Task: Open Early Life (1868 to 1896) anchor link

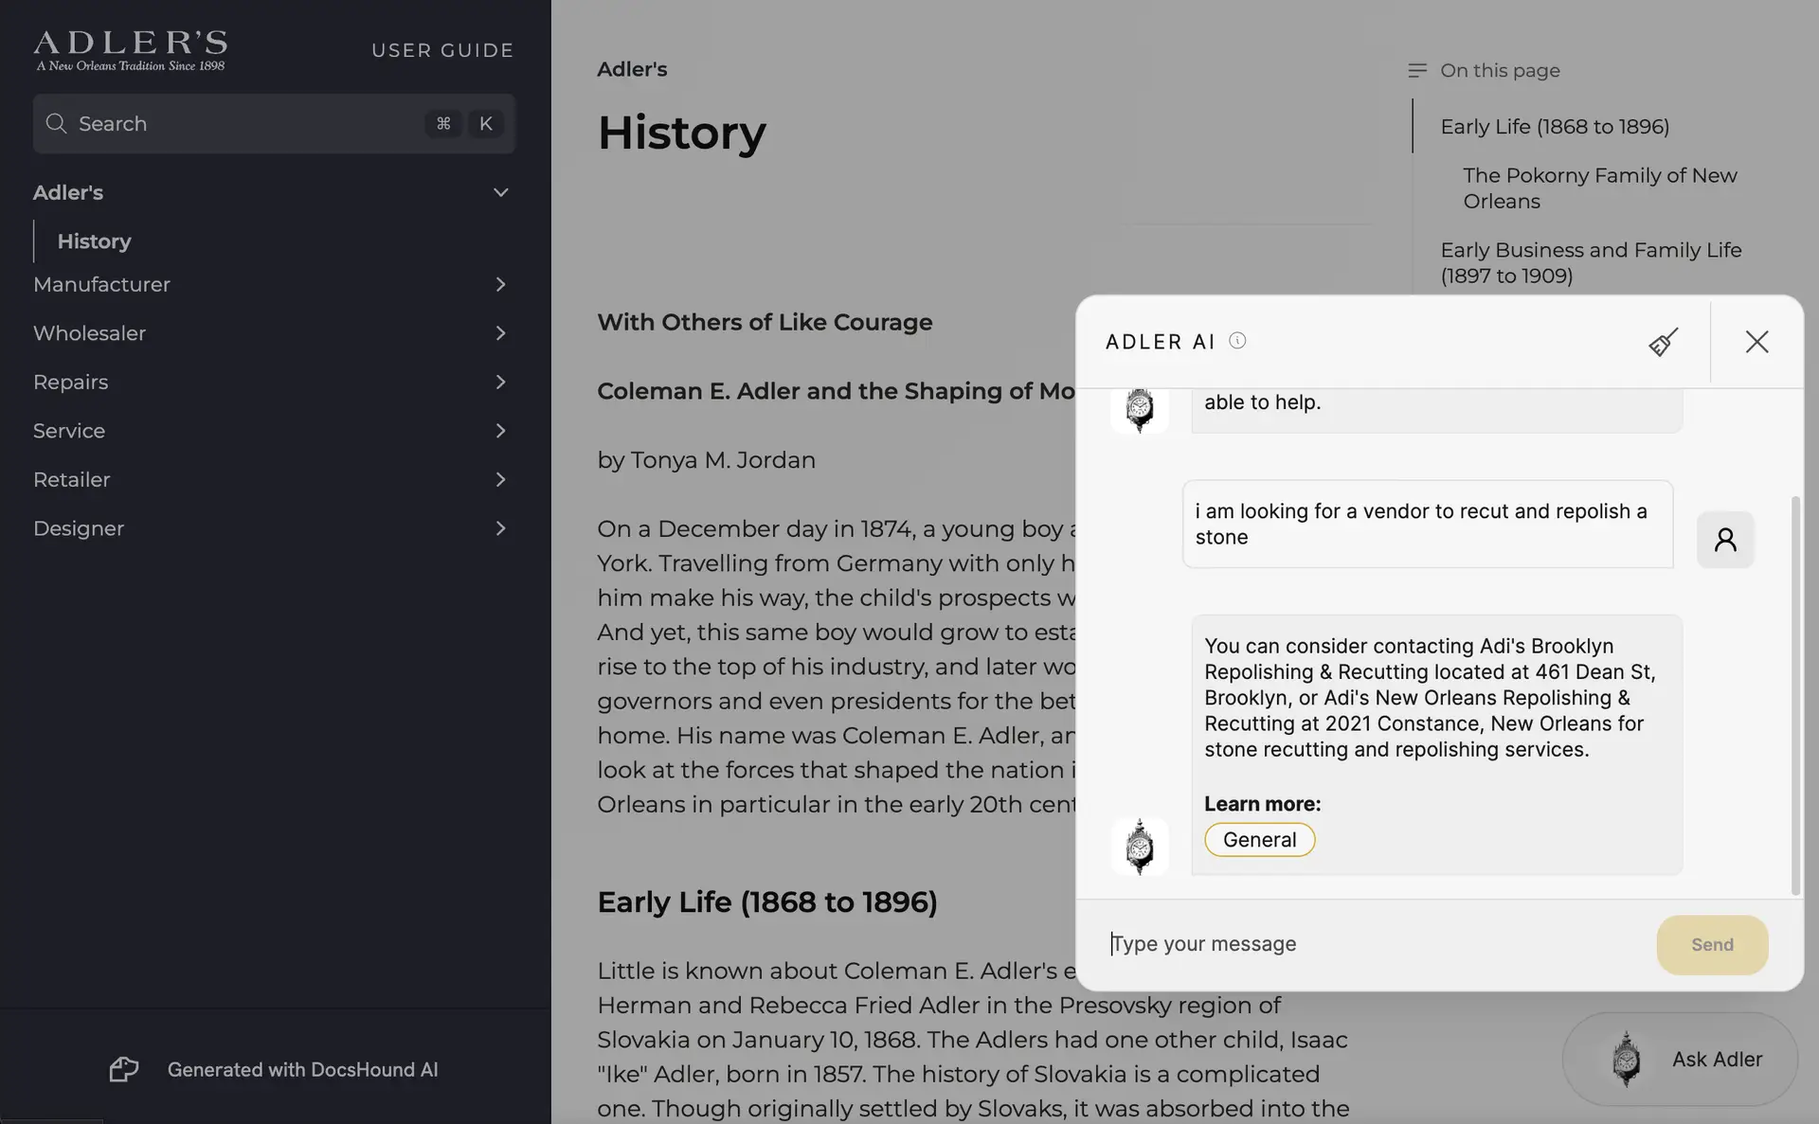Action: [x=1557, y=125]
